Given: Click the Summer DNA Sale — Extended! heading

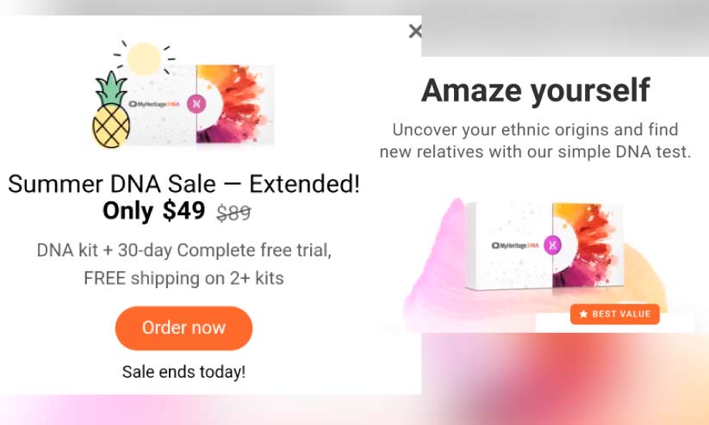Looking at the screenshot, I should (x=183, y=183).
